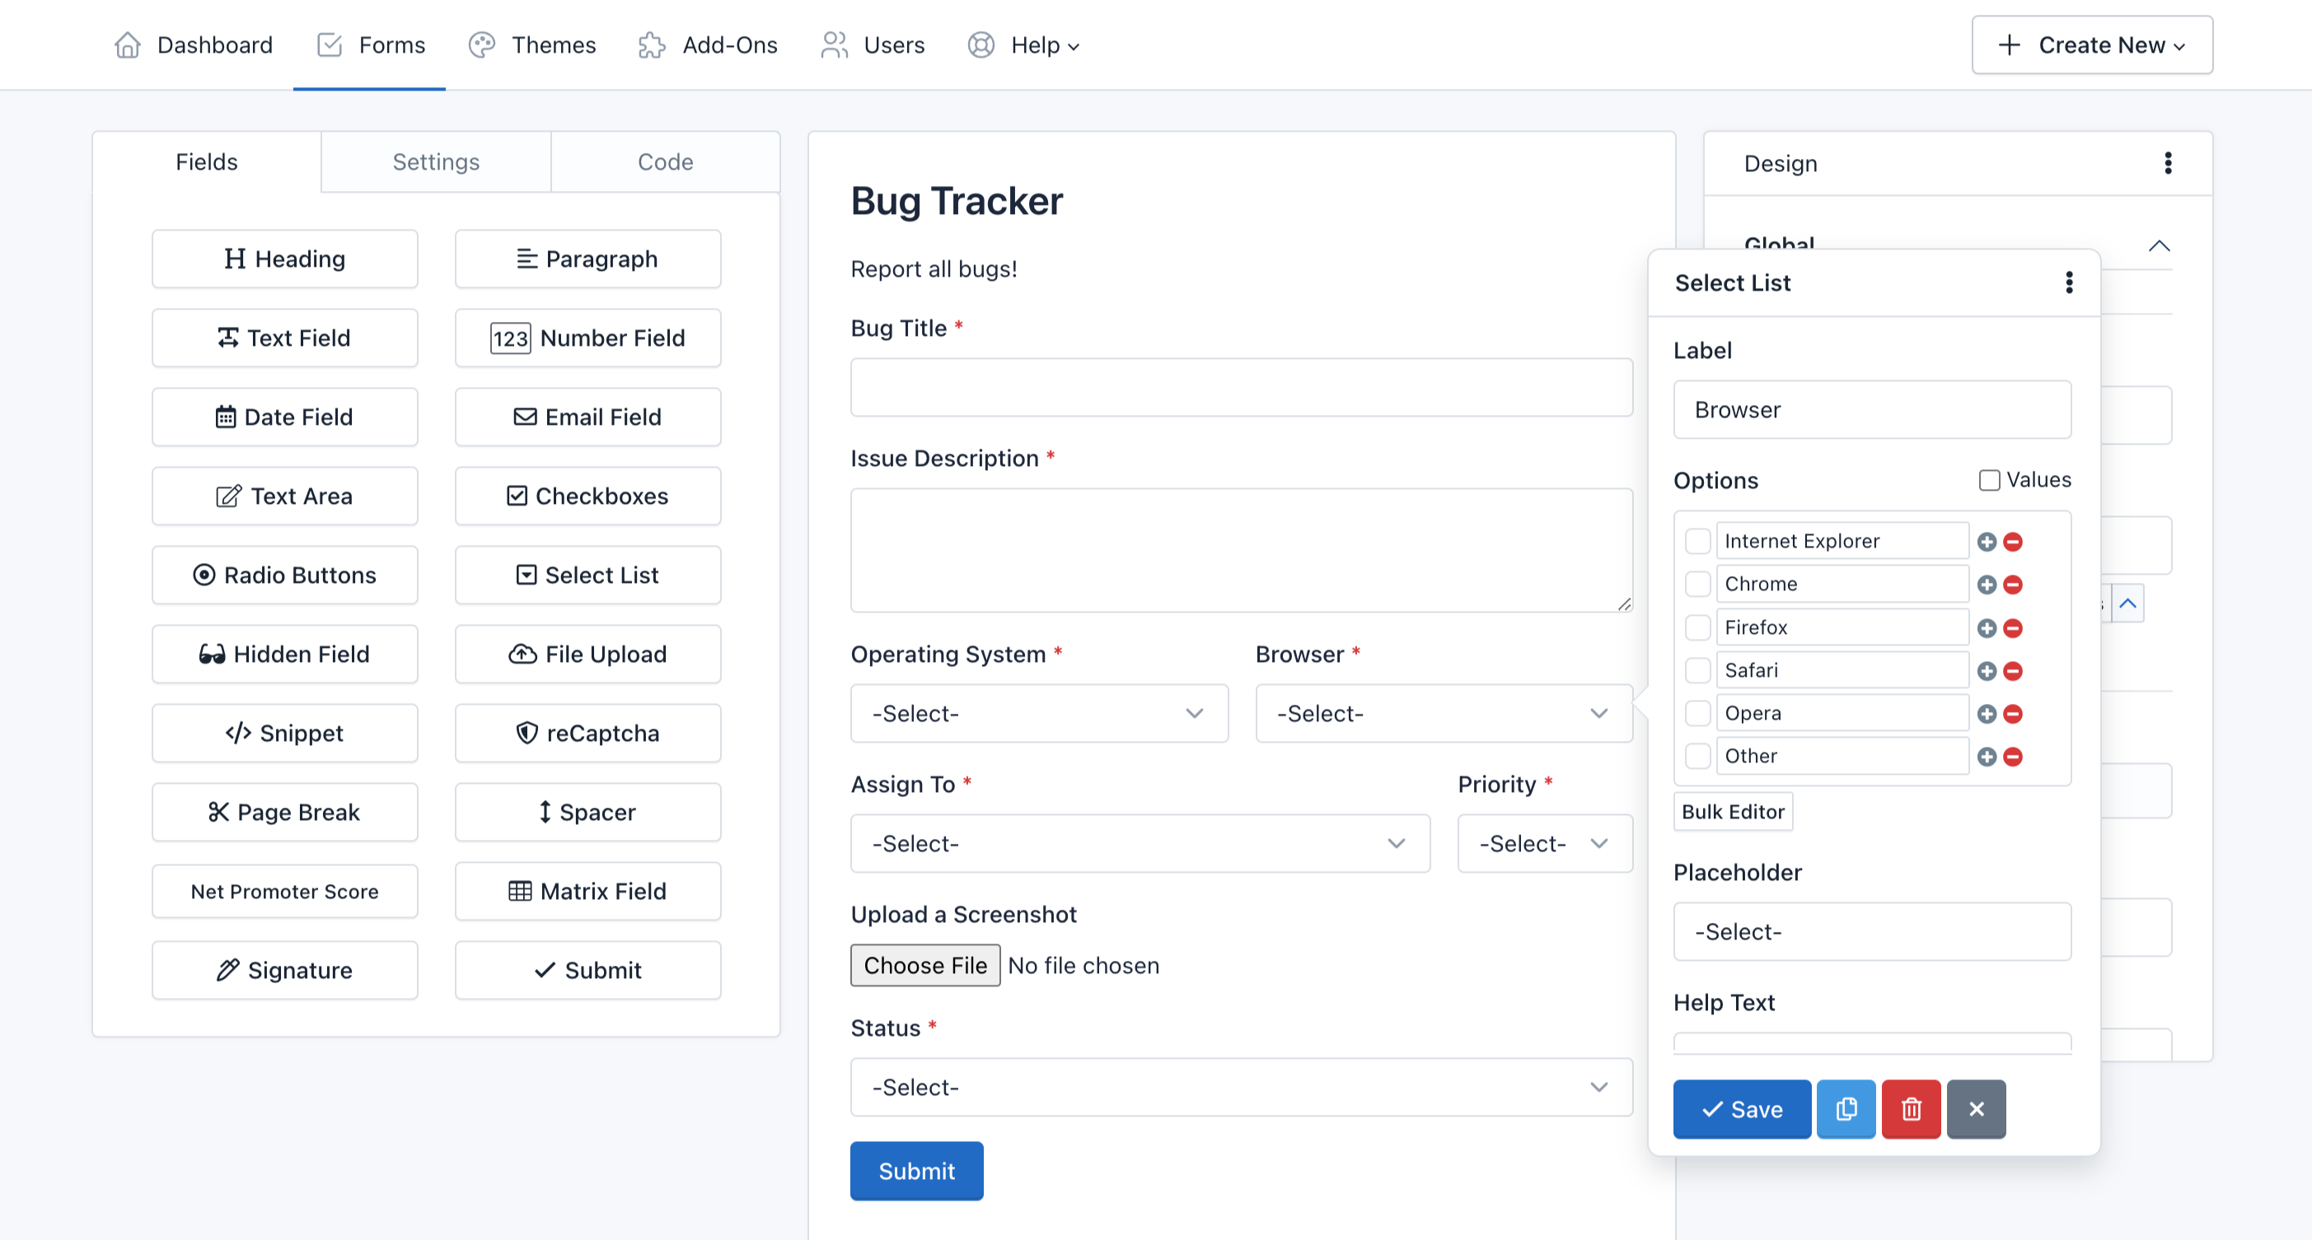The width and height of the screenshot is (2312, 1240).
Task: Open Themes page
Action: 532,44
